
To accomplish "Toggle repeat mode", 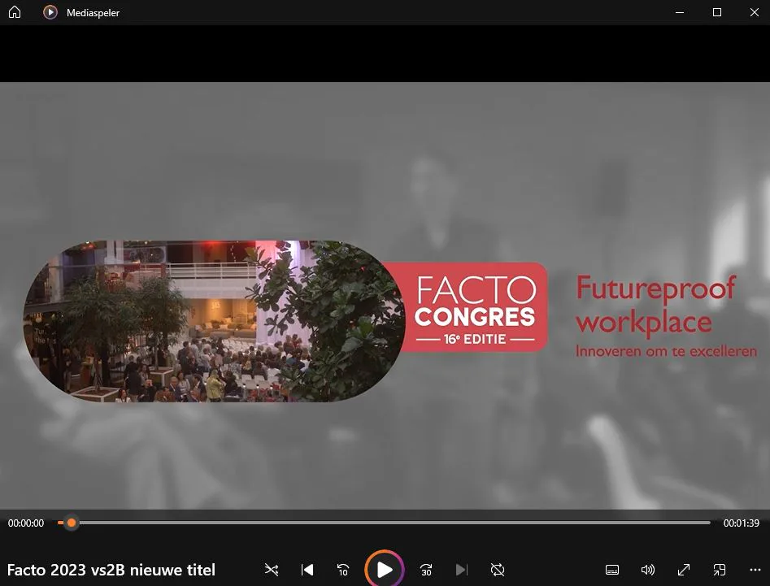I will (x=498, y=569).
